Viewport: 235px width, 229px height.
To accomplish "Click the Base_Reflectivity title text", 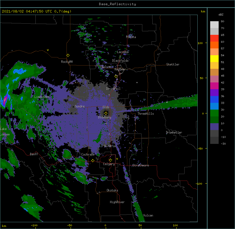I will coord(117,4).
